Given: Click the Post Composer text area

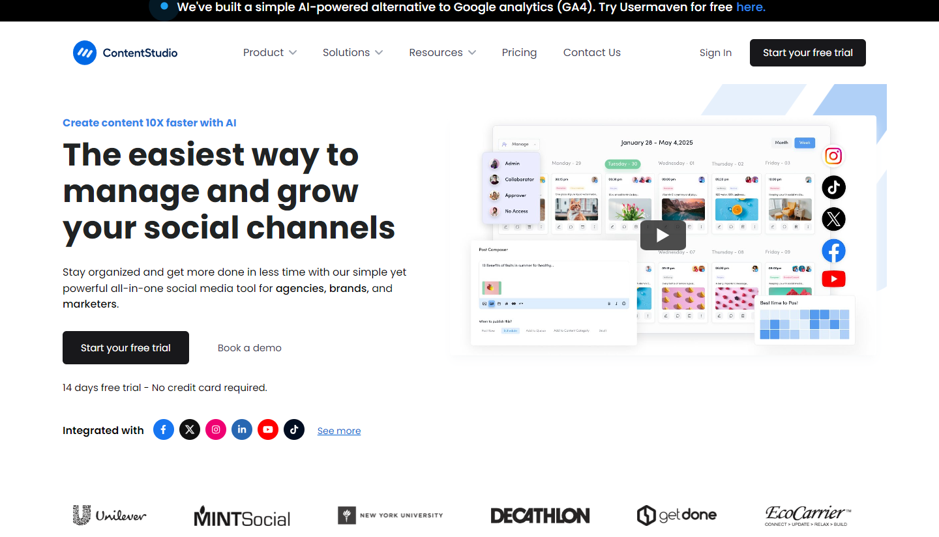Looking at the screenshot, I should coord(554,279).
